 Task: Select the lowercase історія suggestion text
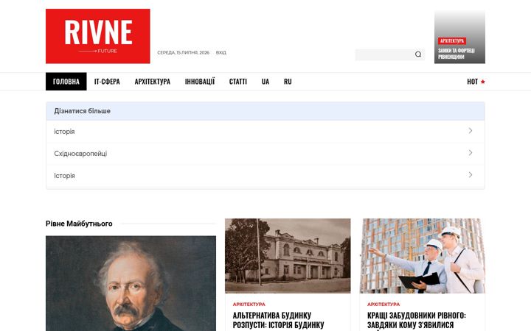coord(64,132)
